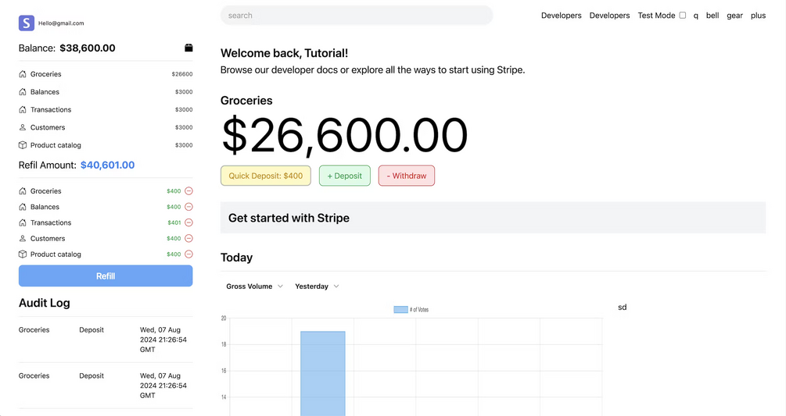Open the Yesterday dropdown
Viewport: 786px width, 416px height.
pos(317,286)
